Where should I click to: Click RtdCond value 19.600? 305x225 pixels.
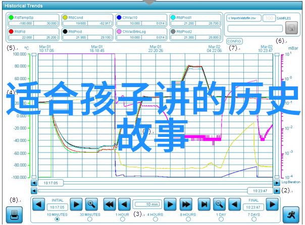[x=75, y=23]
